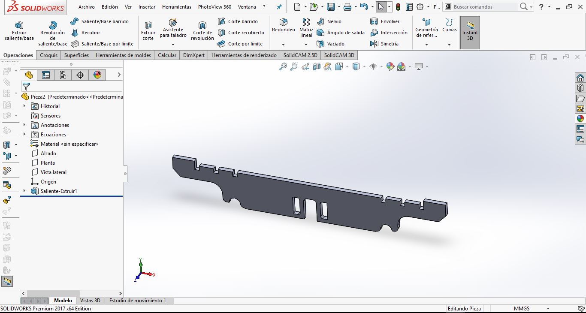The width and height of the screenshot is (586, 313).
Task: Activate the Recubrir loft tool
Action: pos(85,33)
